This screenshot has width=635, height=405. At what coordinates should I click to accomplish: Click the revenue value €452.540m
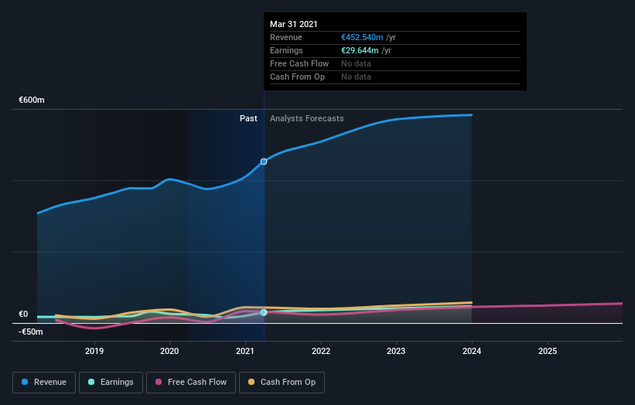tap(362, 37)
